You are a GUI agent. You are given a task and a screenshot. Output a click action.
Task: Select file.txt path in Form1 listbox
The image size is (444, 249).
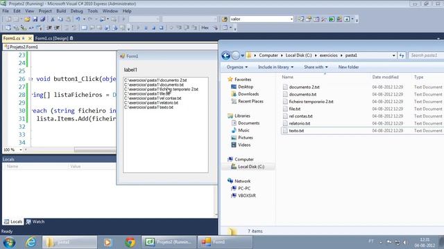147,94
